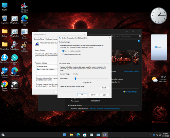Click the Max Usage slider handle
Viewport: 170px width, 138px height.
75,79
